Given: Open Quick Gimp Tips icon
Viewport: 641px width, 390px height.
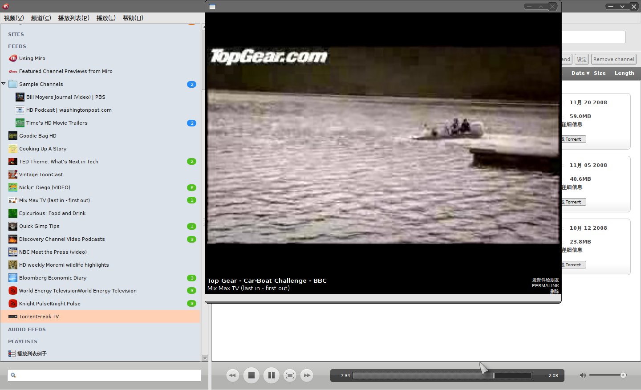Looking at the screenshot, I should [x=13, y=226].
